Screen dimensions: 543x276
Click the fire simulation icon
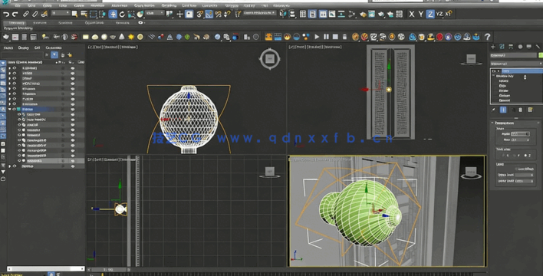287,37
